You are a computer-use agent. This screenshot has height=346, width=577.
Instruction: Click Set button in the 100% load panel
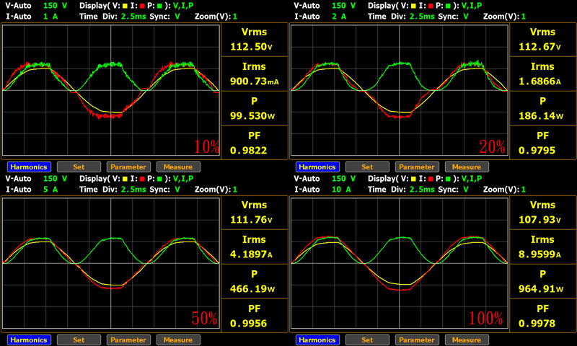[367, 340]
